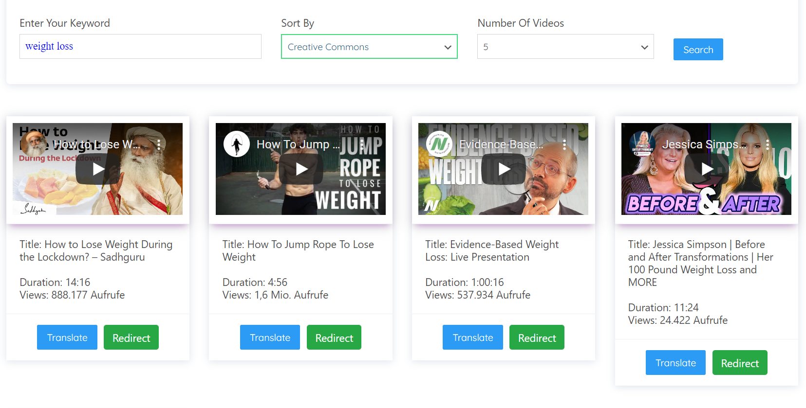
Task: Click the jump rope channel avatar
Action: (237, 144)
